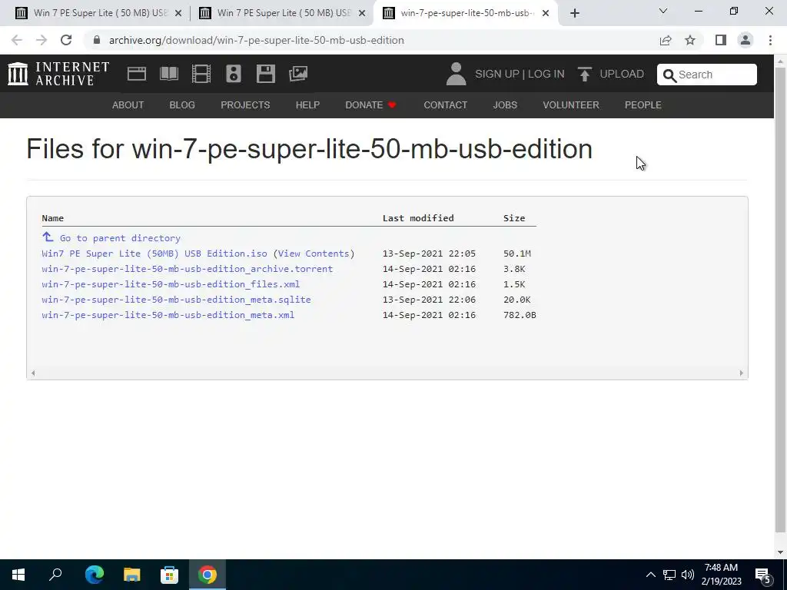
Task: Open the JOBS menu item
Action: pyautogui.click(x=505, y=104)
